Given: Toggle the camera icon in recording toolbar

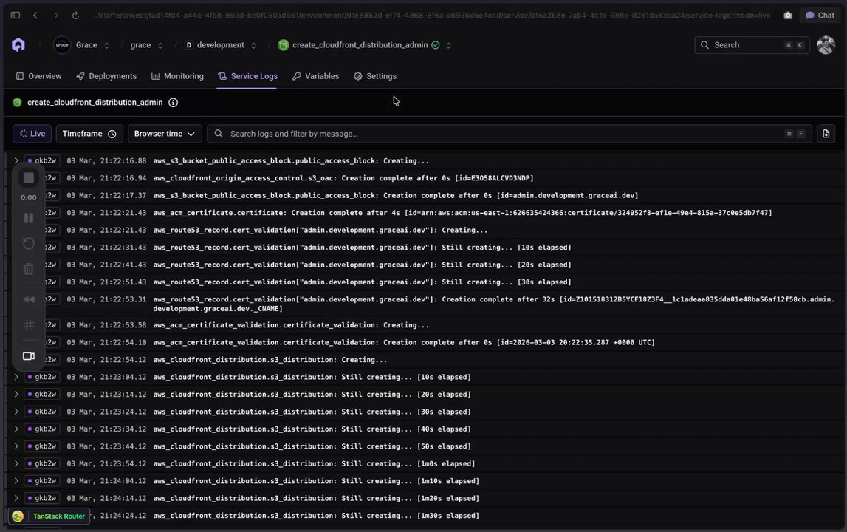Looking at the screenshot, I should [29, 356].
